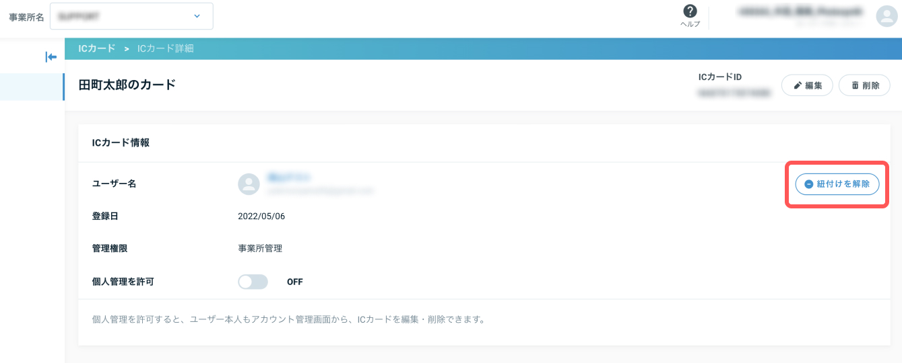The width and height of the screenshot is (902, 363).
Task: Click the 削除 button
Action: tap(864, 85)
